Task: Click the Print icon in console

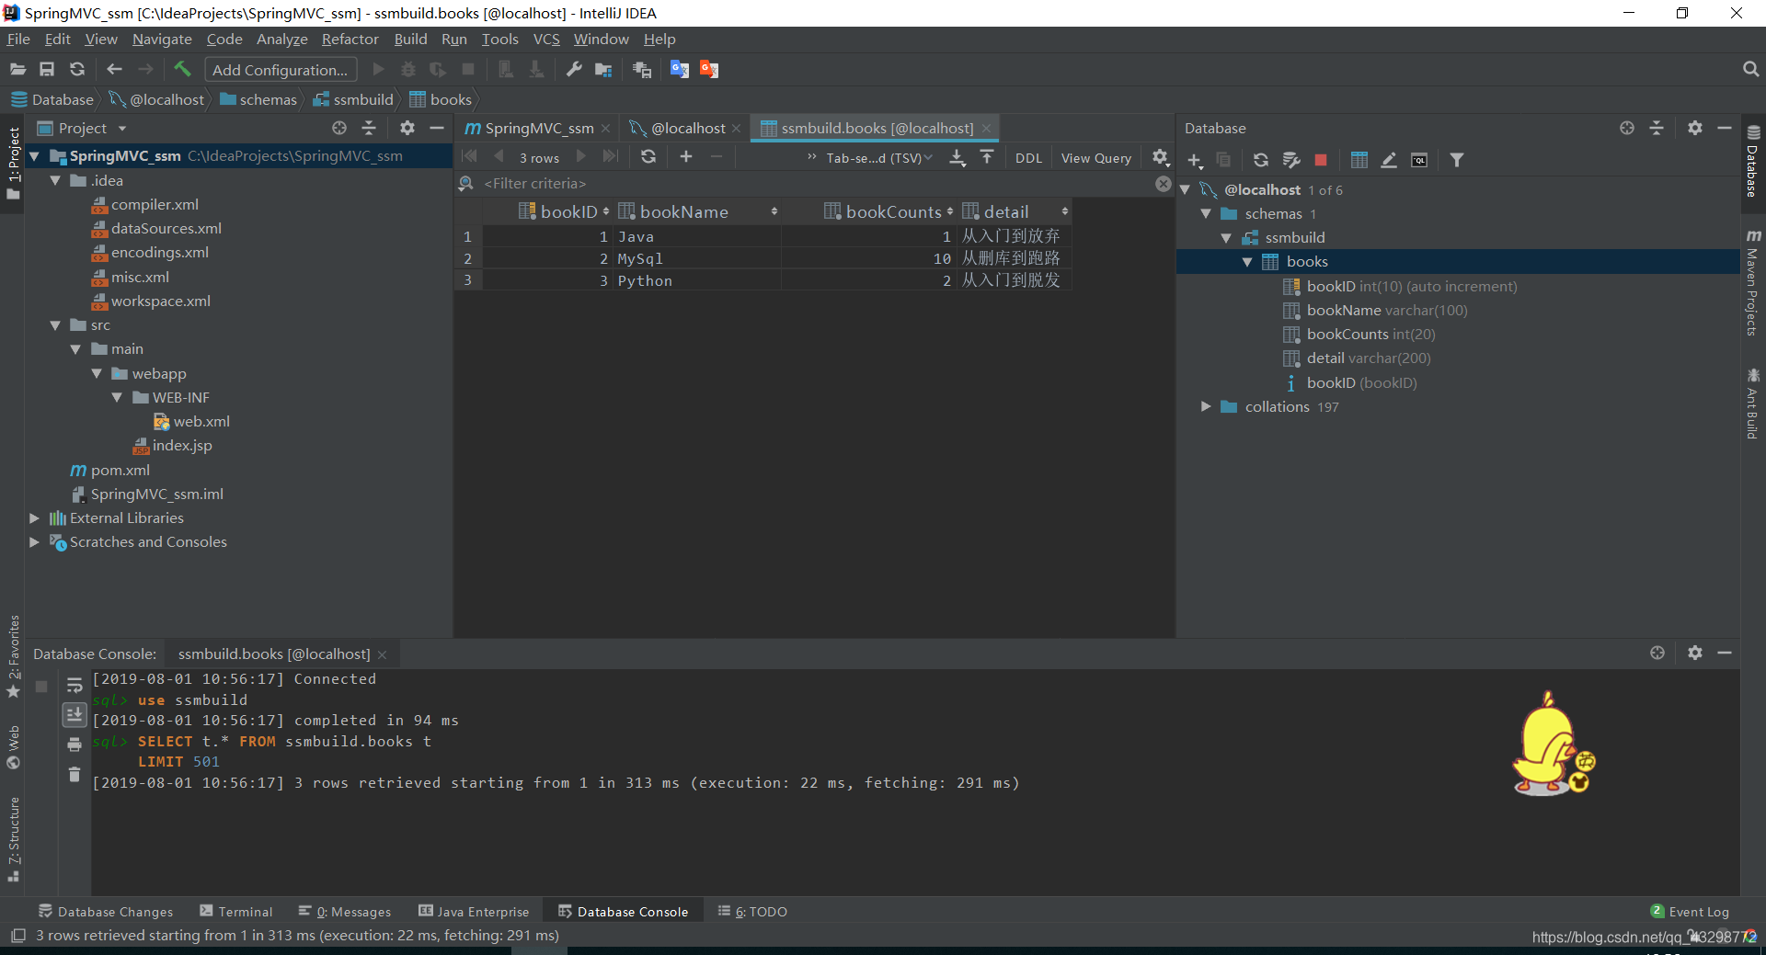Action: tap(75, 745)
